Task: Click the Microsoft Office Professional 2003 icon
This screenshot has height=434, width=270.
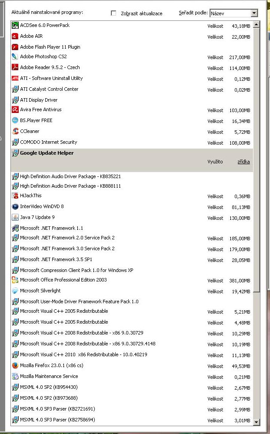Action: click(15, 280)
